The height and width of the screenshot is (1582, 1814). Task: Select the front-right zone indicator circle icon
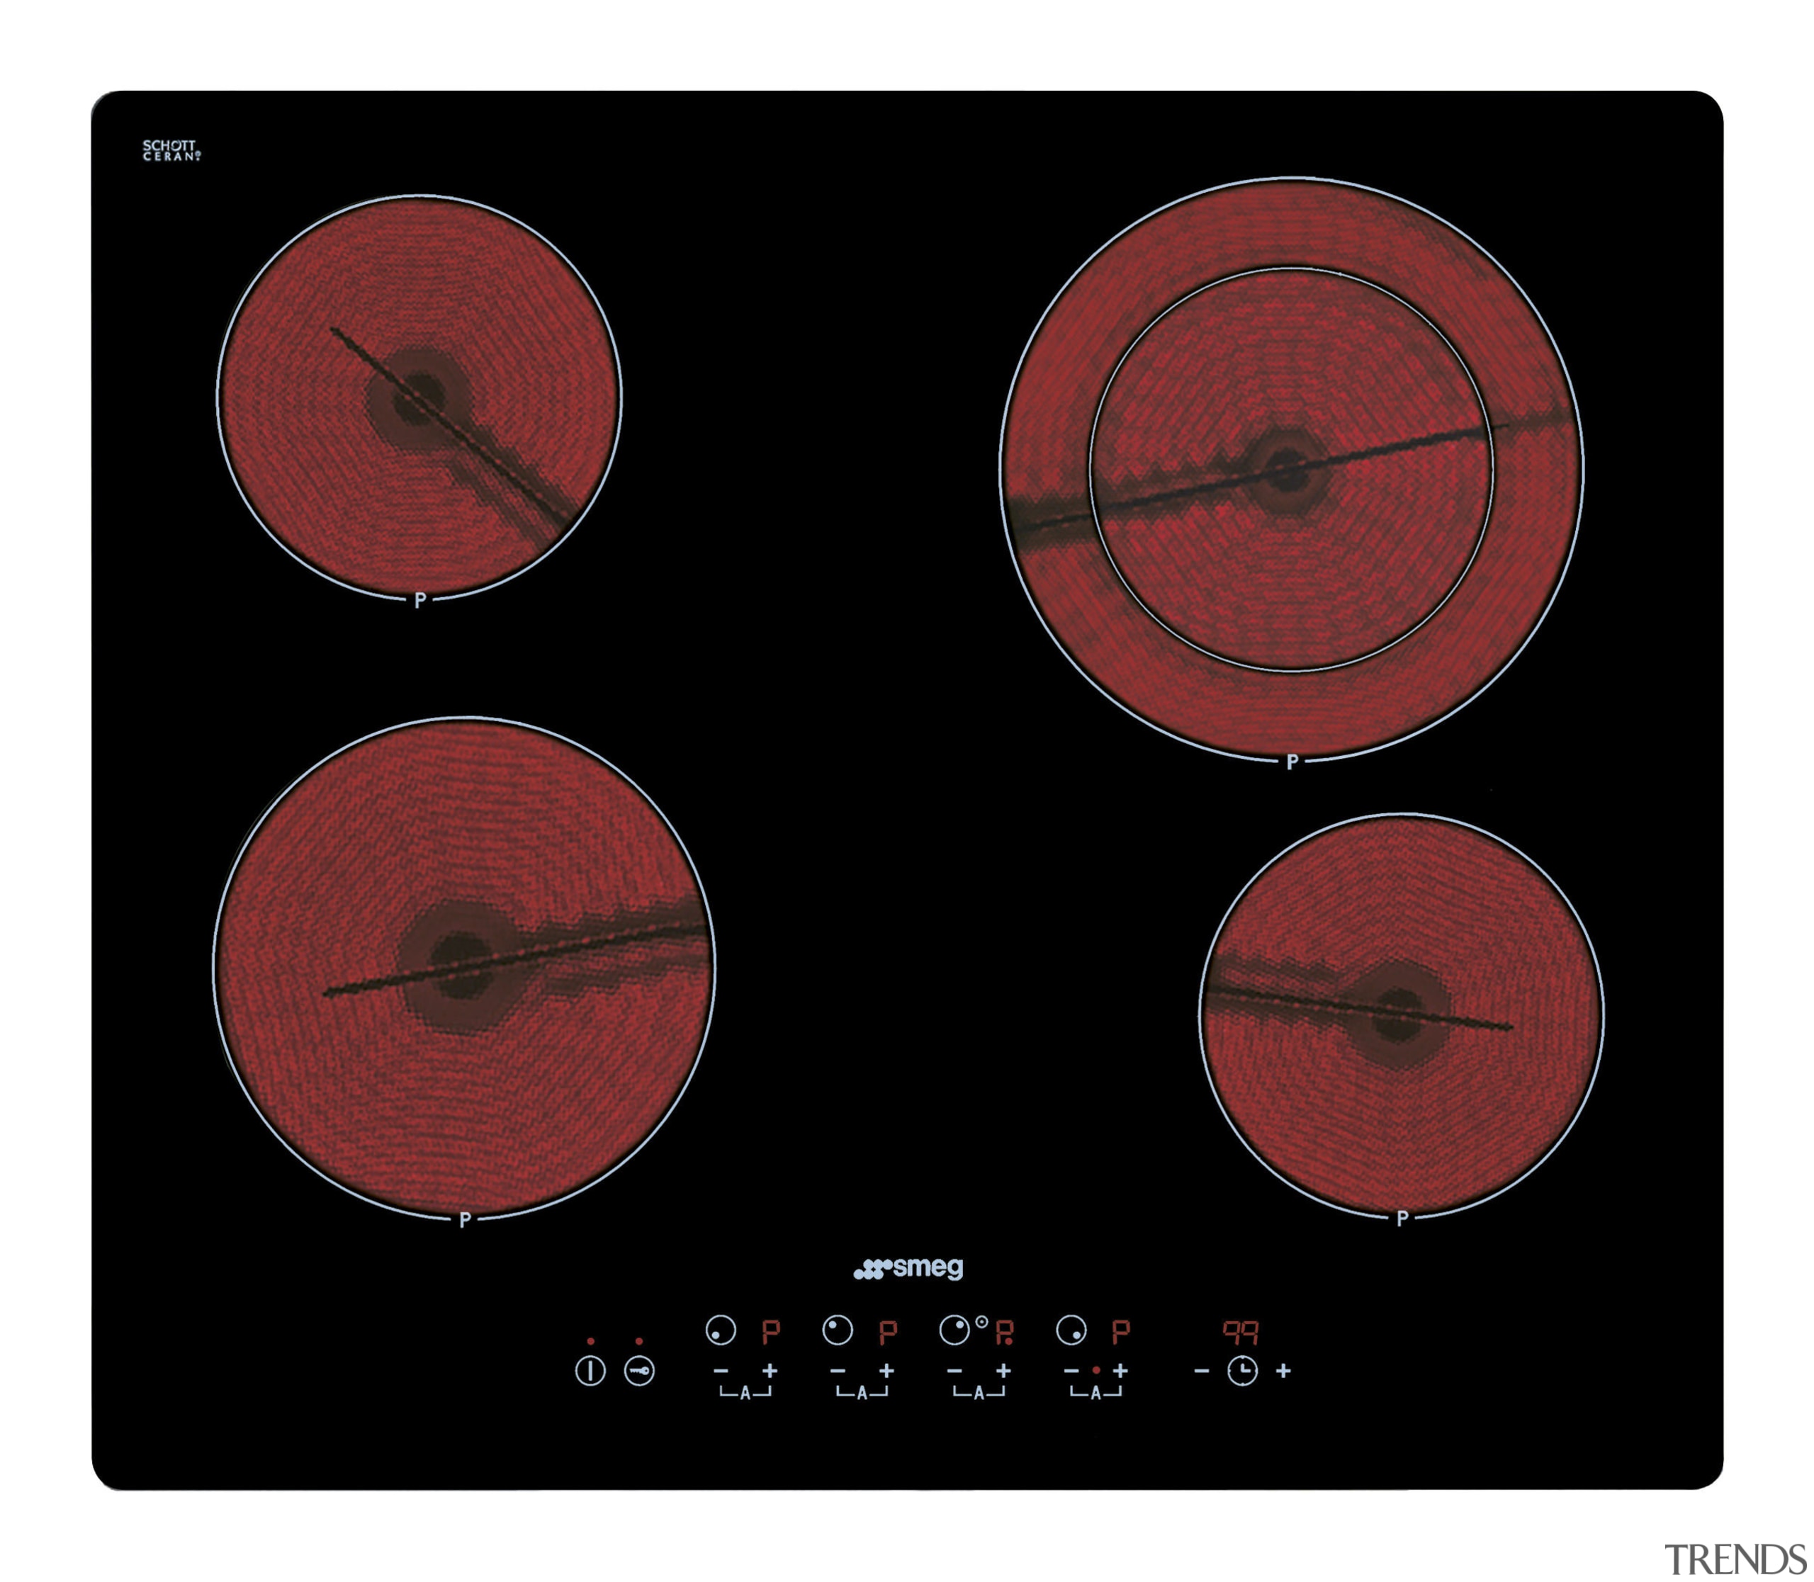pos(1071,1330)
